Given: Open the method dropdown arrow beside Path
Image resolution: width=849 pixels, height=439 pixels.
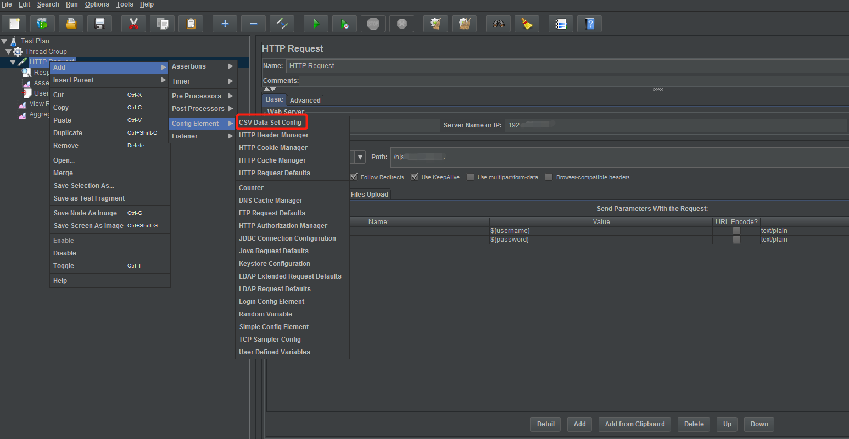Looking at the screenshot, I should tap(360, 157).
